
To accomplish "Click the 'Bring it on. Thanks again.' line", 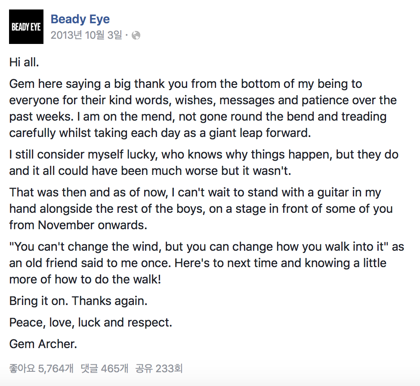I will [78, 301].
